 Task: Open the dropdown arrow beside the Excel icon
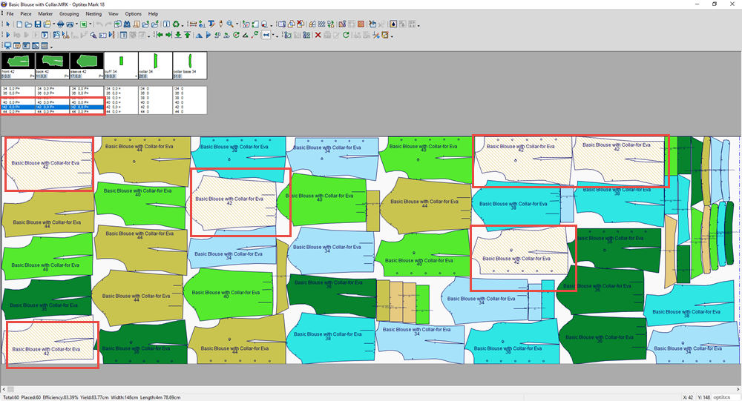coord(91,24)
